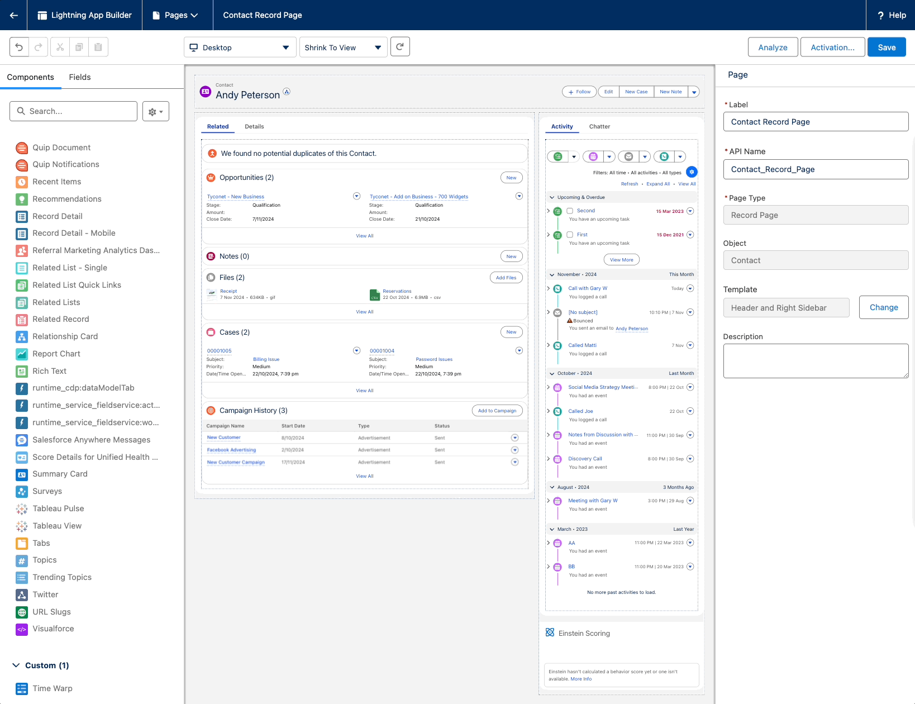
Task: Select the Report Chart component icon
Action: pos(22,354)
